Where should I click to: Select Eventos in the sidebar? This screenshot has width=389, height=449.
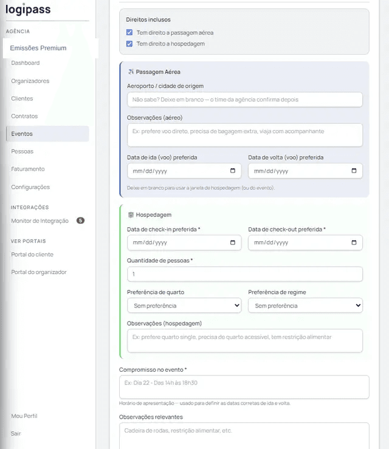47,134
